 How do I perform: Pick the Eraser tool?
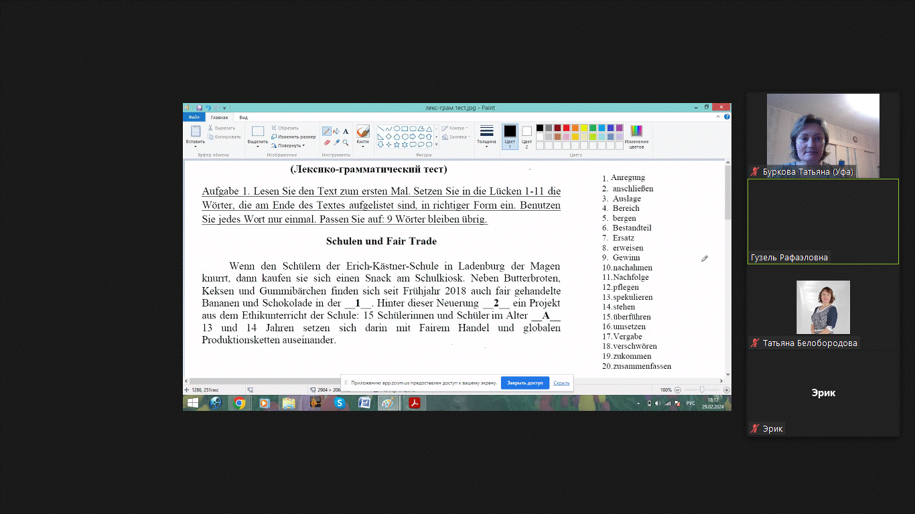tap(327, 143)
